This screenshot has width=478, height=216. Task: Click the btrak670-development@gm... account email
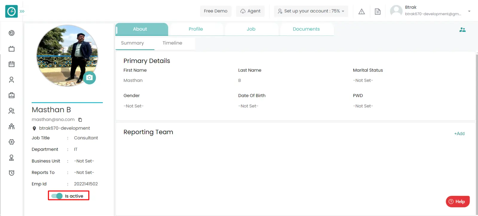click(433, 14)
